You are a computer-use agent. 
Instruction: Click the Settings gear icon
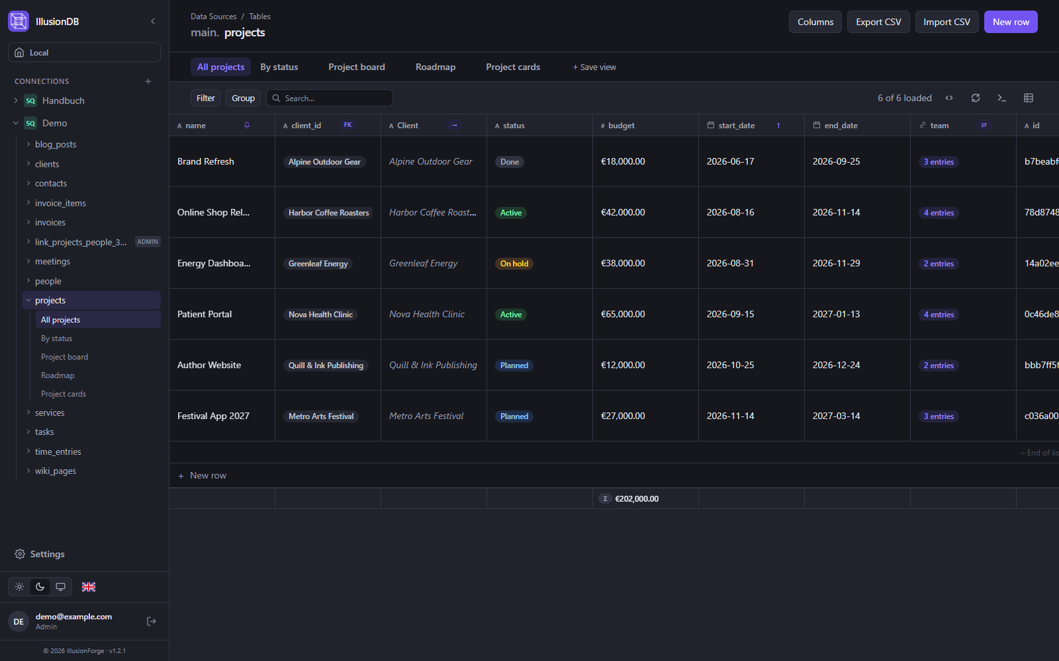point(20,554)
